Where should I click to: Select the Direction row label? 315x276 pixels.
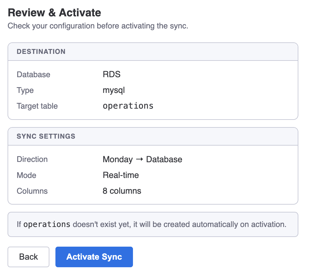(x=32, y=159)
